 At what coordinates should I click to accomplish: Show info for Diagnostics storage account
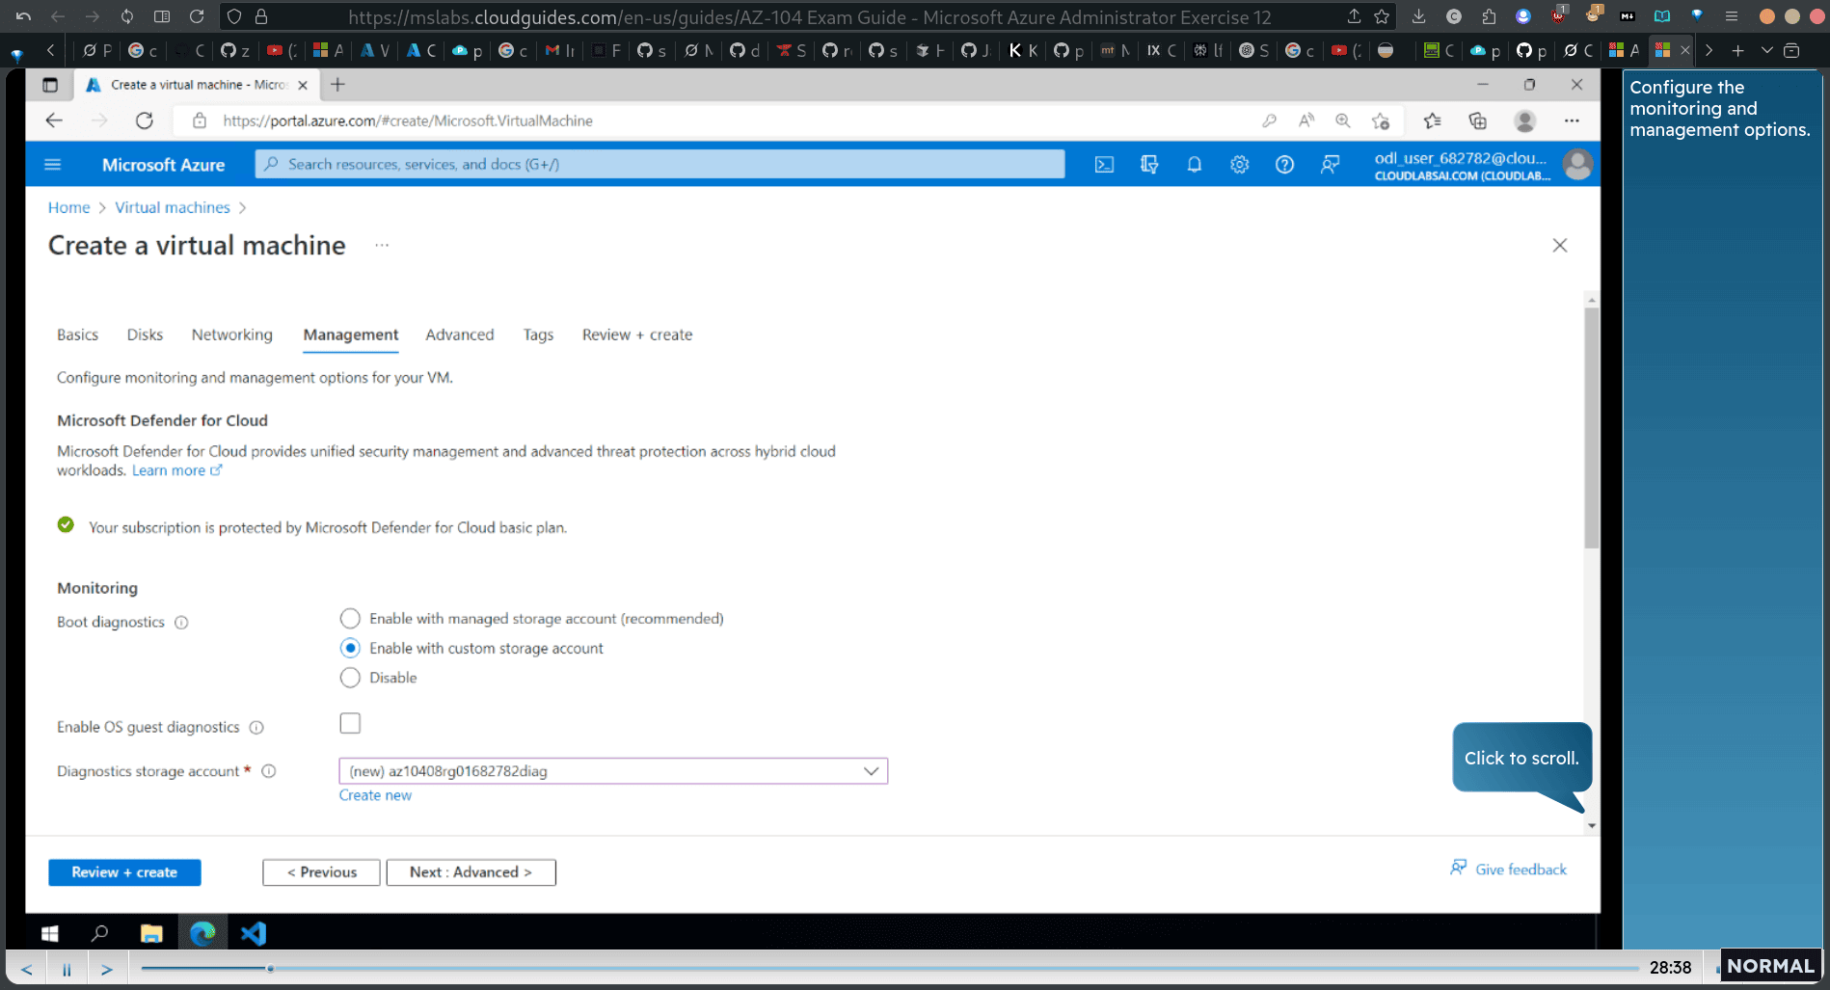point(269,771)
